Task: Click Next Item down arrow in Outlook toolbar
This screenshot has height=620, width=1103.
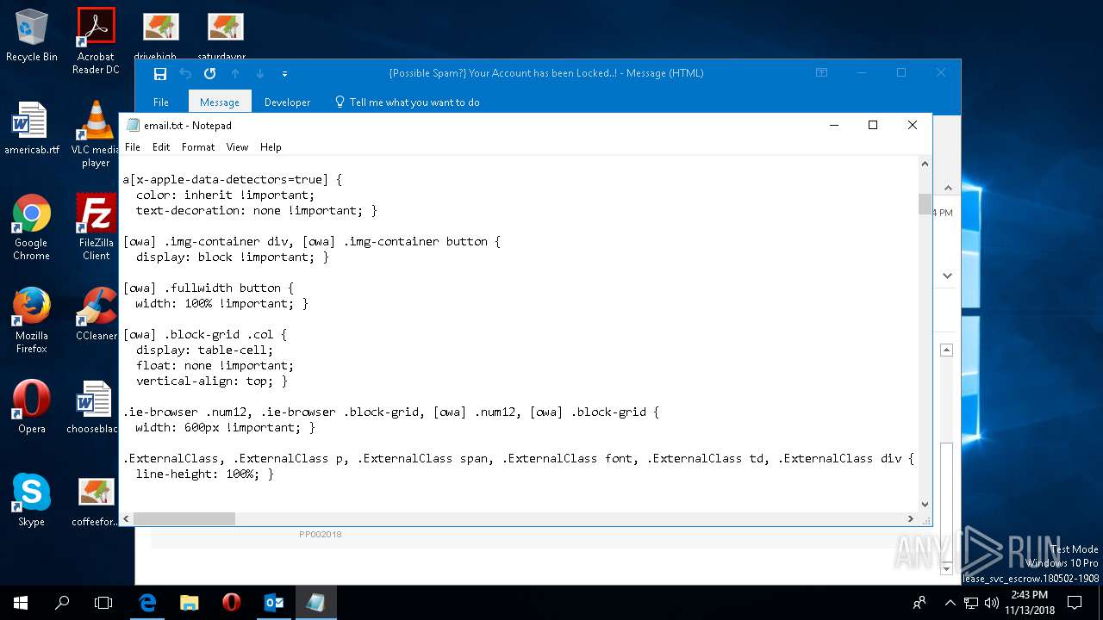Action: 259,73
